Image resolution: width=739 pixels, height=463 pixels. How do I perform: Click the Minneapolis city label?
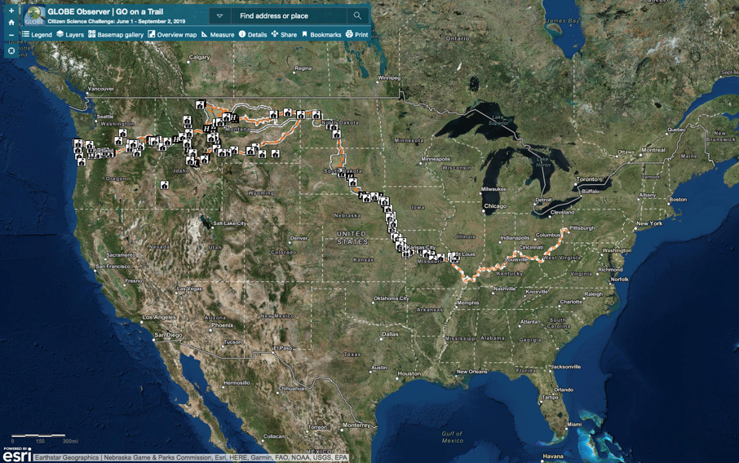tap(436, 159)
